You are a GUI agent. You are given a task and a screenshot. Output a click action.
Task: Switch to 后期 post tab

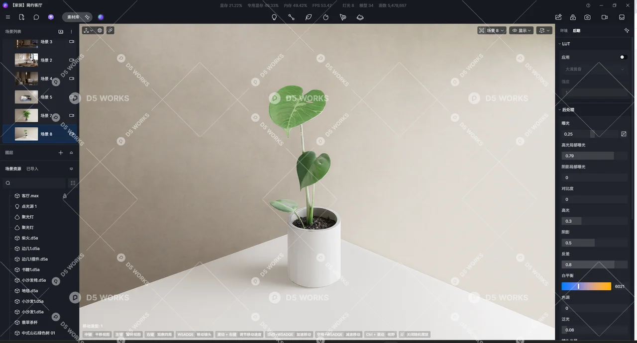click(x=576, y=30)
